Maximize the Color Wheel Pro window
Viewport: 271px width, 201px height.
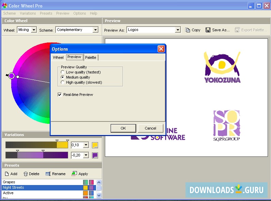coord(259,6)
